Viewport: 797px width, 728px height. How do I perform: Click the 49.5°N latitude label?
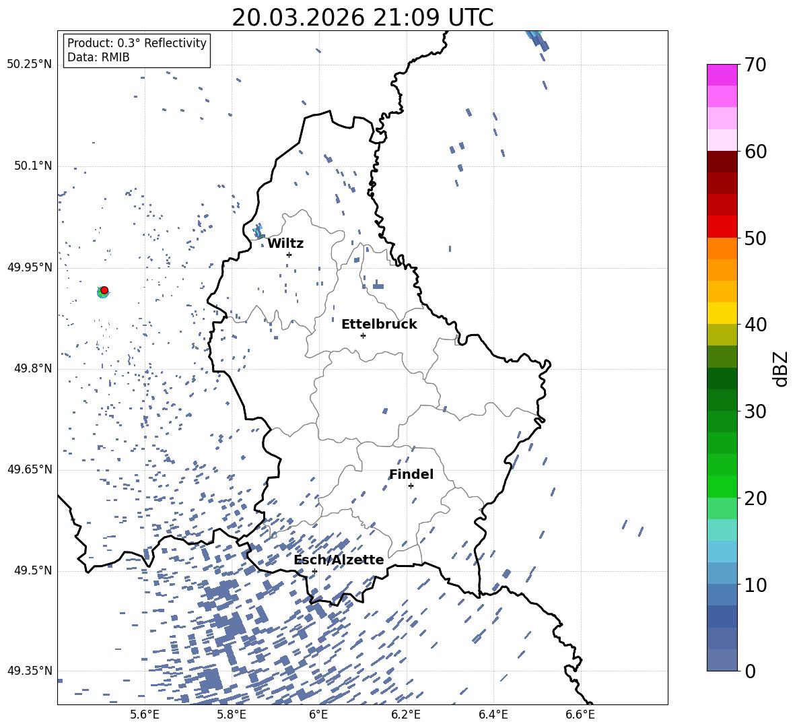point(32,570)
